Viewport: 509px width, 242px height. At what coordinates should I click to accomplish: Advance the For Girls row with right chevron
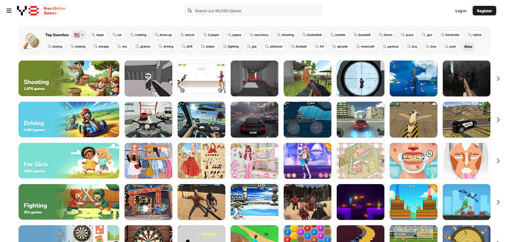498,161
